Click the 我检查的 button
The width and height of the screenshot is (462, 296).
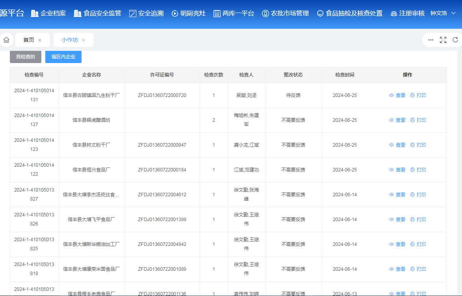coord(26,57)
